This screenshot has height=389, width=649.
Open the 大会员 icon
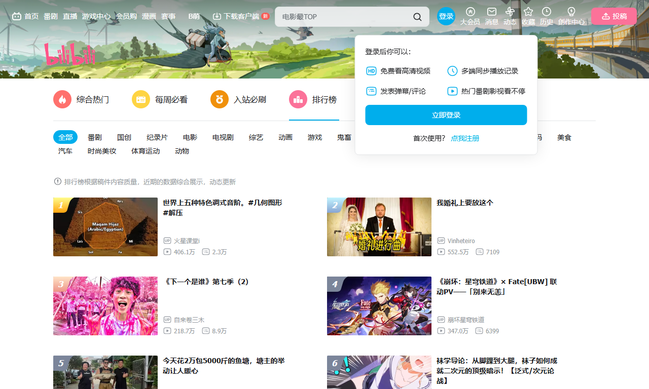click(x=470, y=12)
